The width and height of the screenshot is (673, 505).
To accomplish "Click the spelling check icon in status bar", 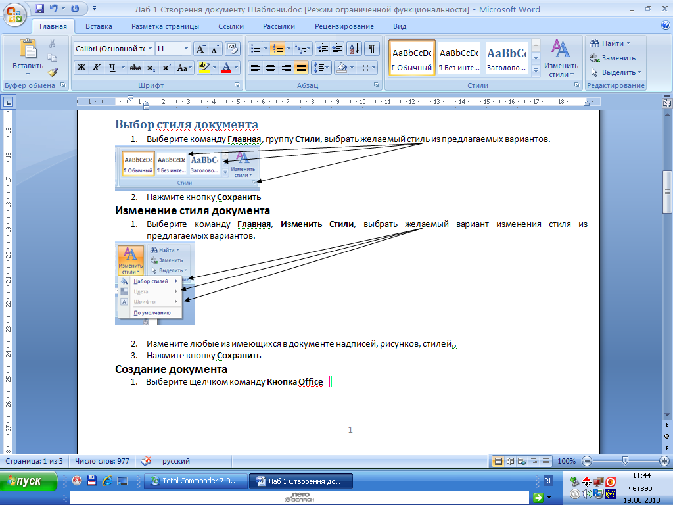I will click(146, 461).
